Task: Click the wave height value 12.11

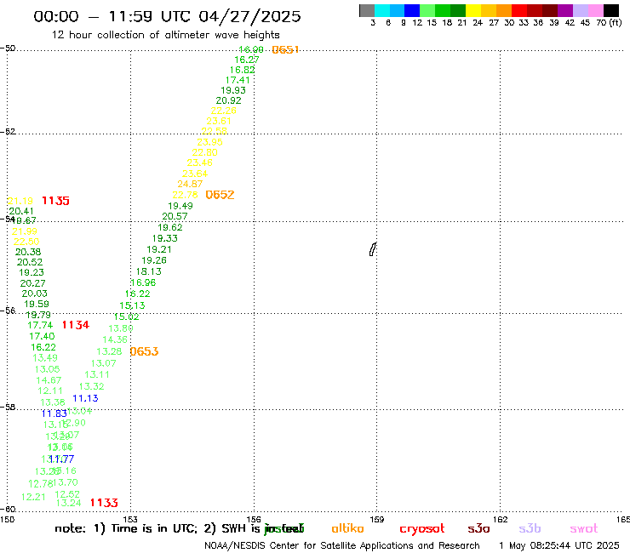Action: click(x=50, y=391)
